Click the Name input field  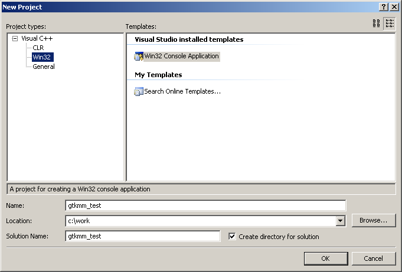pos(205,205)
